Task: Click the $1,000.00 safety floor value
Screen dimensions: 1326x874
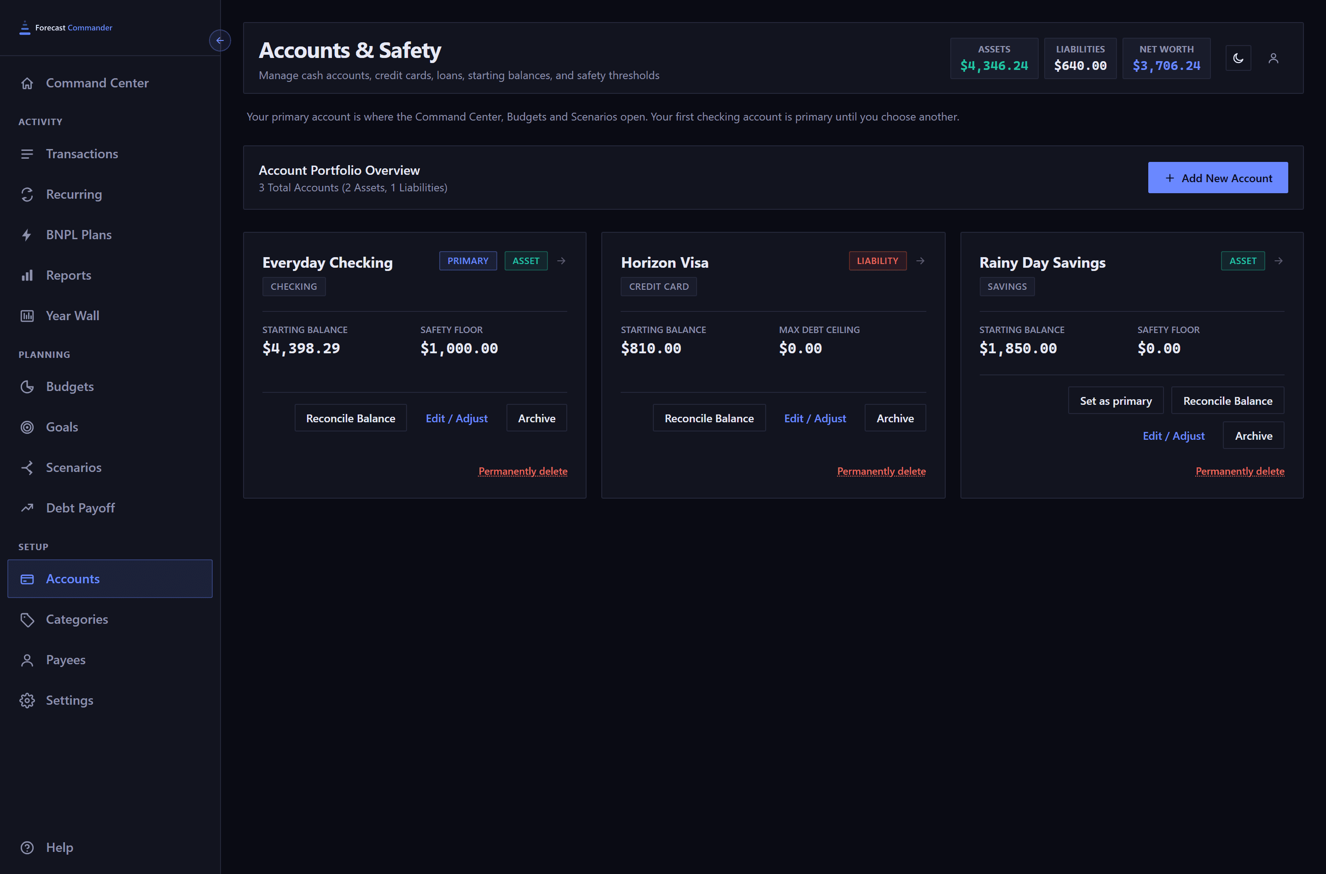Action: coord(459,348)
